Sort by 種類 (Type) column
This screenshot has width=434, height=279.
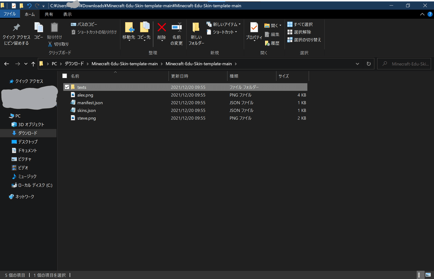[x=252, y=76]
